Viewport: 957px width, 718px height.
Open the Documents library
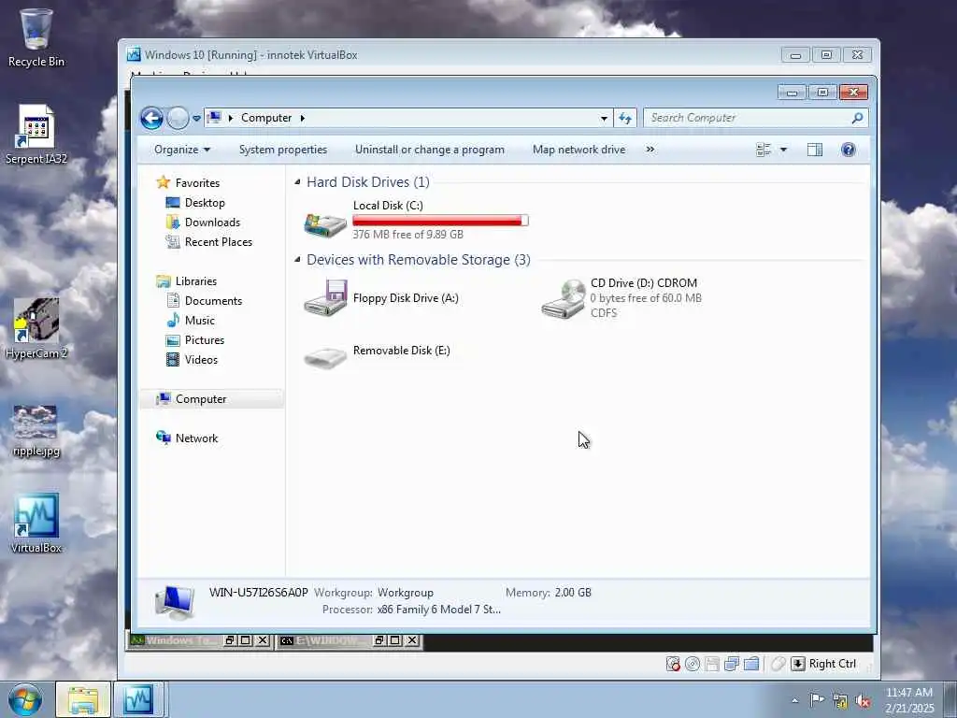pyautogui.click(x=213, y=301)
